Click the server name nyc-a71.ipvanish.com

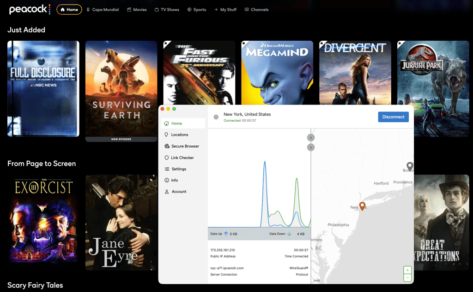click(227, 268)
